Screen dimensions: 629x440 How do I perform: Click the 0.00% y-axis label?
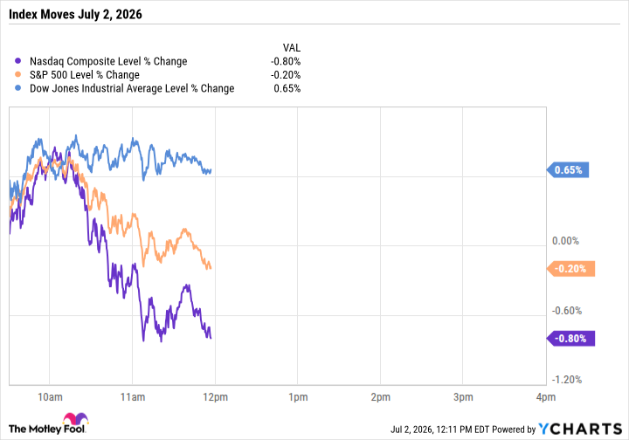pyautogui.click(x=565, y=241)
